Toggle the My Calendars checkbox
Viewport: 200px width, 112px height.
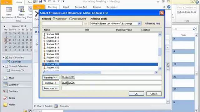(6, 57)
